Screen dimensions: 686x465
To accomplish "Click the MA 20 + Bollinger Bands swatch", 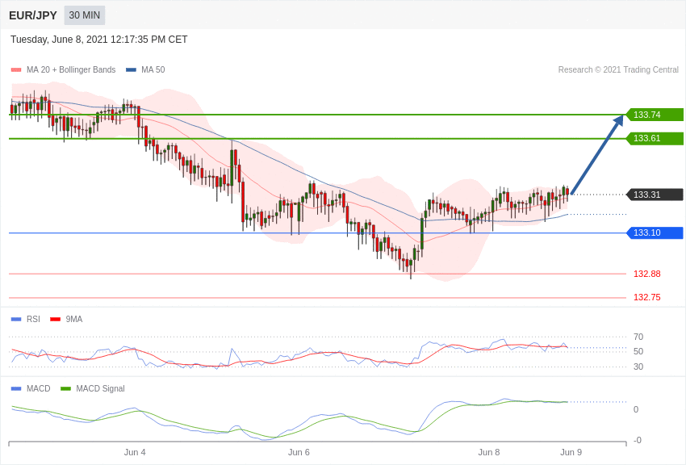I will coord(16,69).
